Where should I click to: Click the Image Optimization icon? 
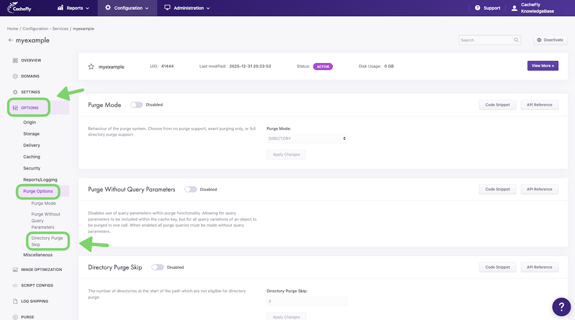(x=15, y=270)
